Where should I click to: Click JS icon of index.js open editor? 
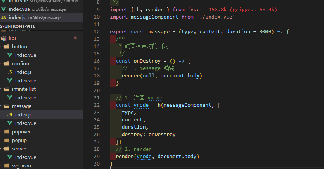point(3,18)
